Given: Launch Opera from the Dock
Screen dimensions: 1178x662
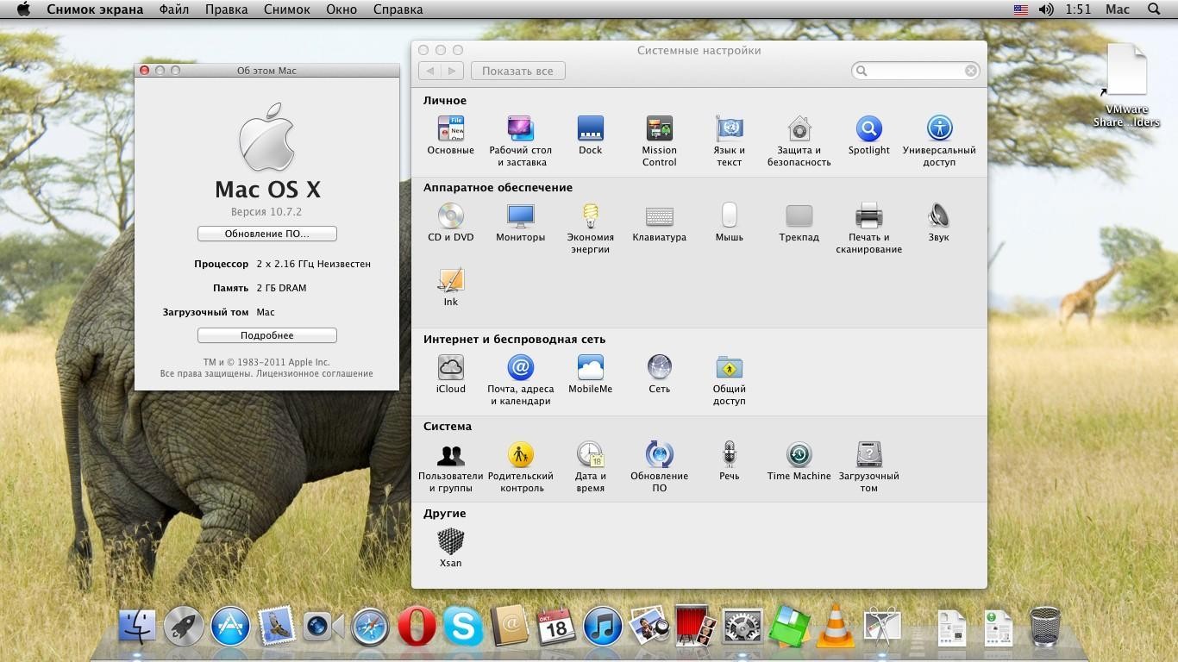Looking at the screenshot, I should [x=417, y=626].
